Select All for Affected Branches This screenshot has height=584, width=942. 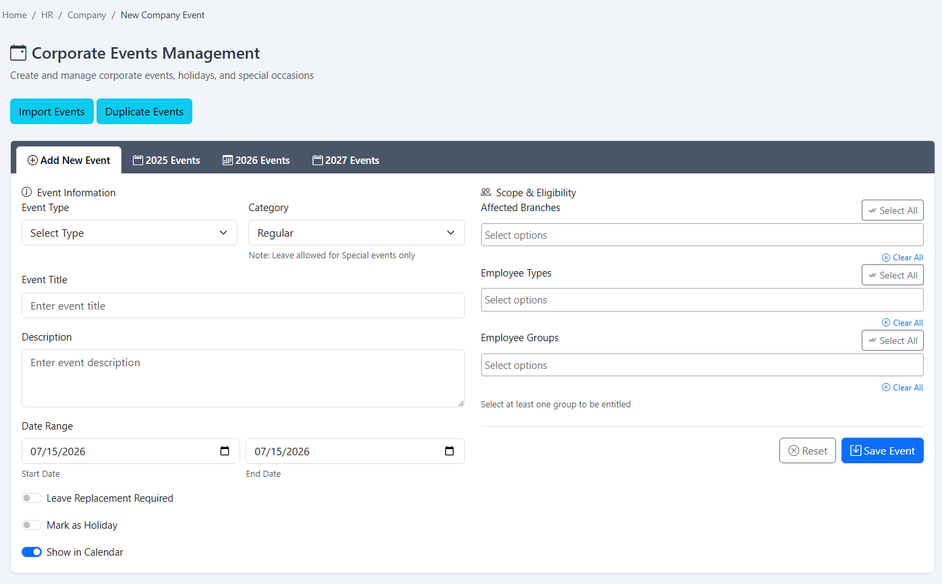coord(893,210)
